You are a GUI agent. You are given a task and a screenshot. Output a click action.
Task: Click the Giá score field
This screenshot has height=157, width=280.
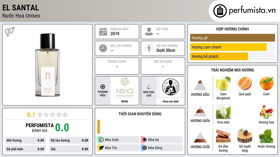point(69,149)
